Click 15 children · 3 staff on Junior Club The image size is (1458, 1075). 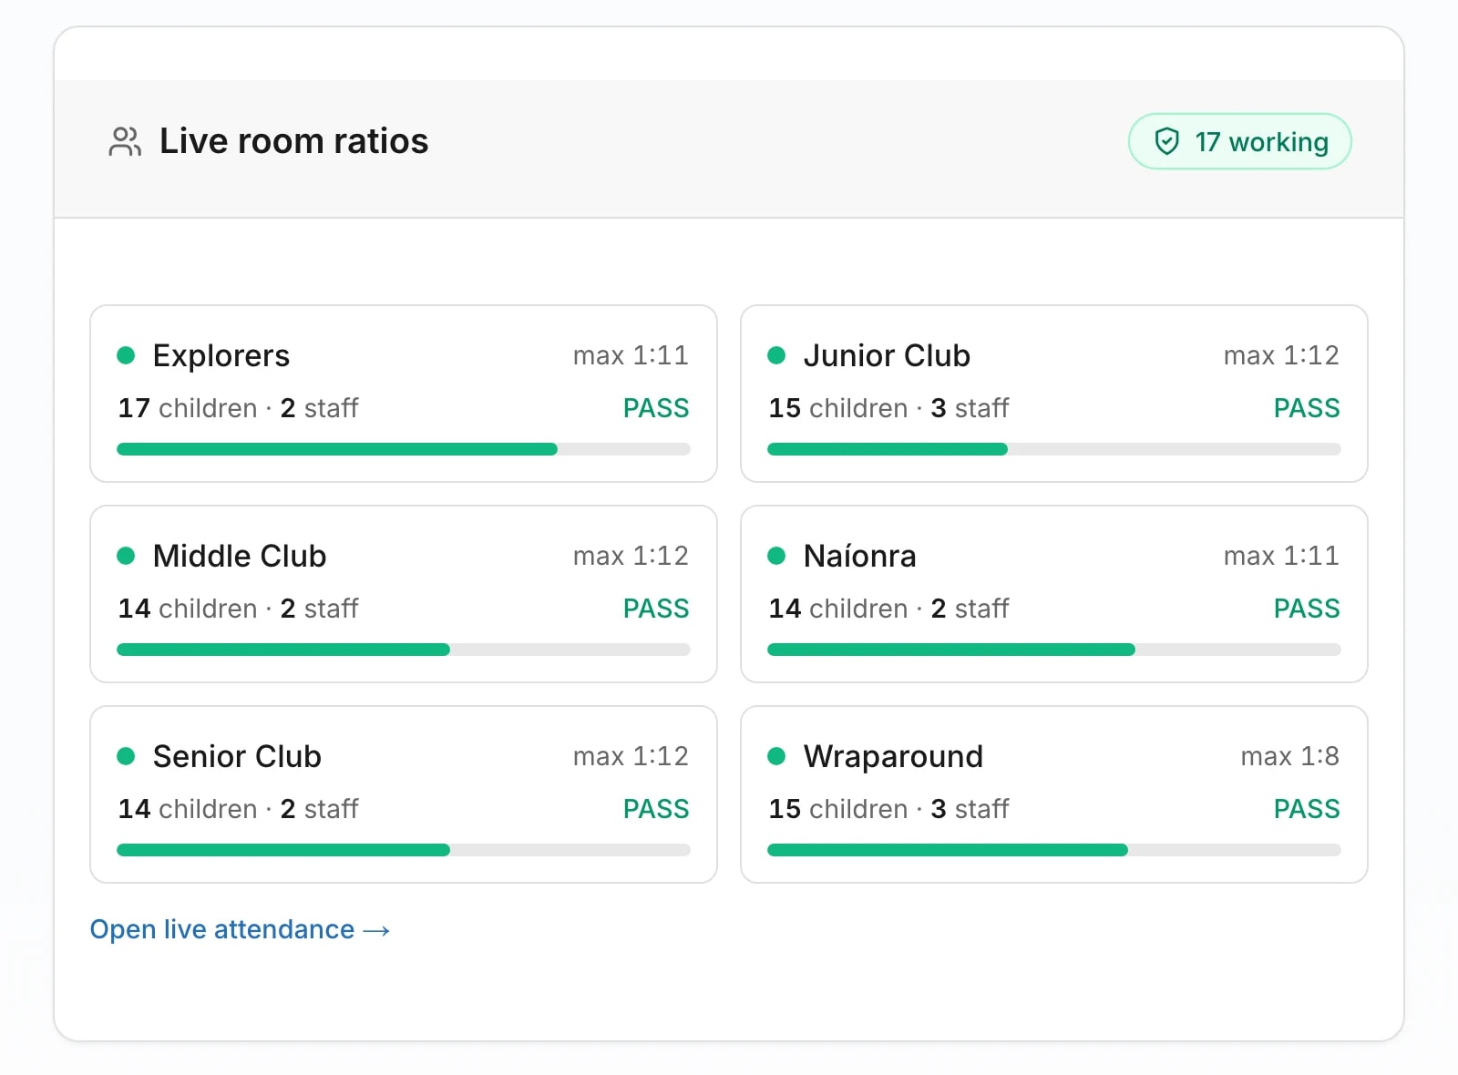click(x=889, y=408)
